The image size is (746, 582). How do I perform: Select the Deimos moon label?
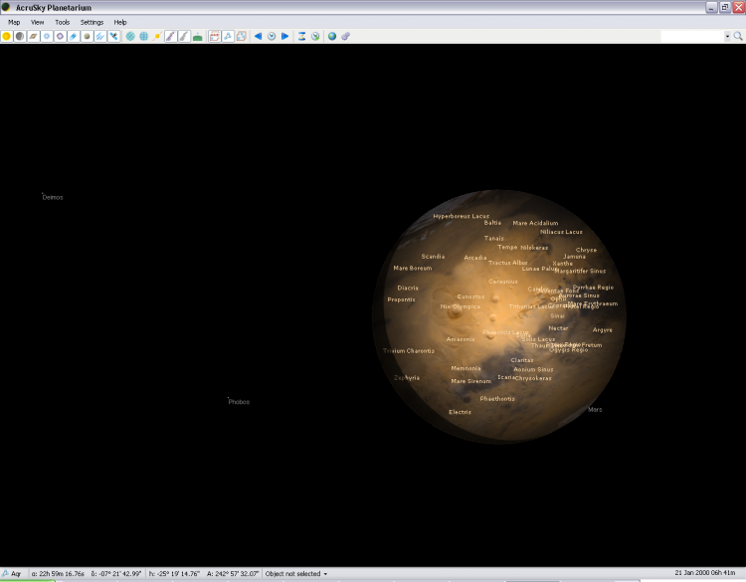[53, 197]
